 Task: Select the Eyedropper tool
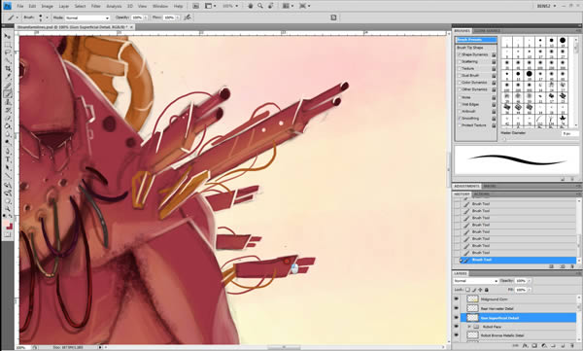point(8,77)
